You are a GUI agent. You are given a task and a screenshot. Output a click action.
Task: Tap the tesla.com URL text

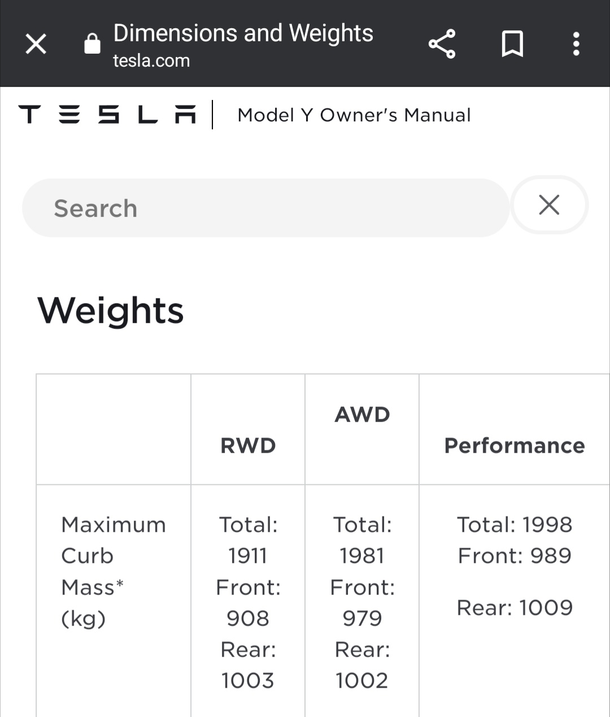151,61
